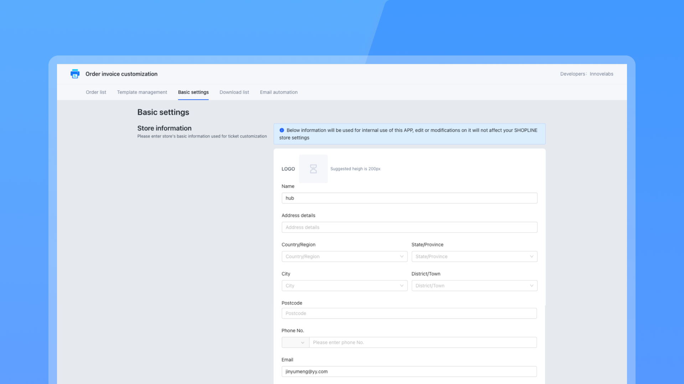Click the LOGO upload placeholder thumbnail
684x384 pixels.
click(313, 169)
